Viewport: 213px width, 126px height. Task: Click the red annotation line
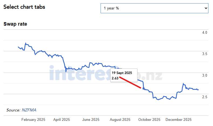coord(130,83)
